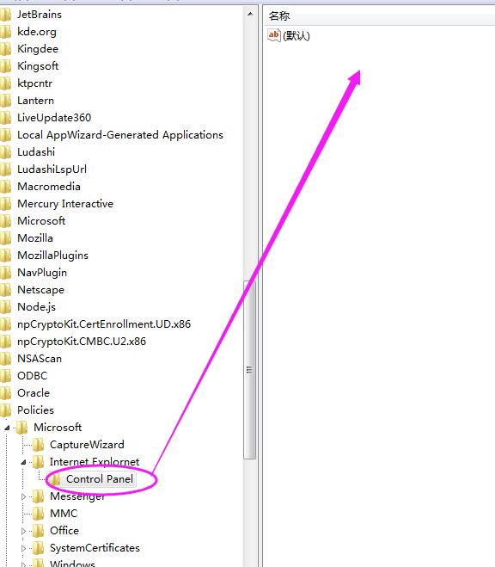
Task: Select the top-level Microsoft key above Mozilla
Action: tap(41, 221)
